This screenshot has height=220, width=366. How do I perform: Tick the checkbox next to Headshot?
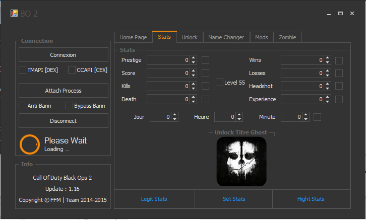(x=339, y=86)
